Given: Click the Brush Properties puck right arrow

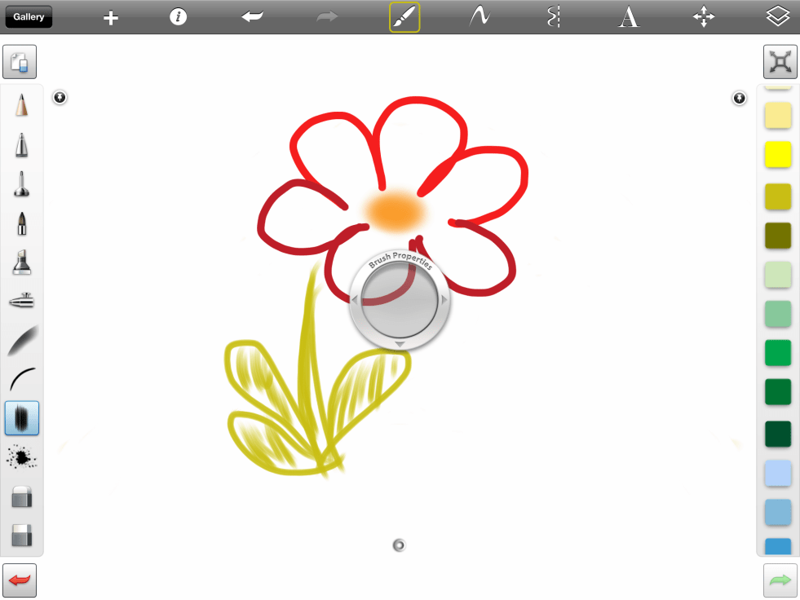Looking at the screenshot, I should coord(444,300).
